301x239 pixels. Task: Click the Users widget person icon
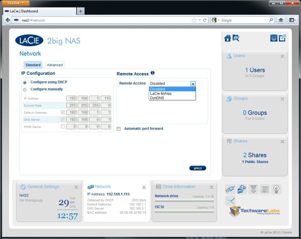click(229, 56)
